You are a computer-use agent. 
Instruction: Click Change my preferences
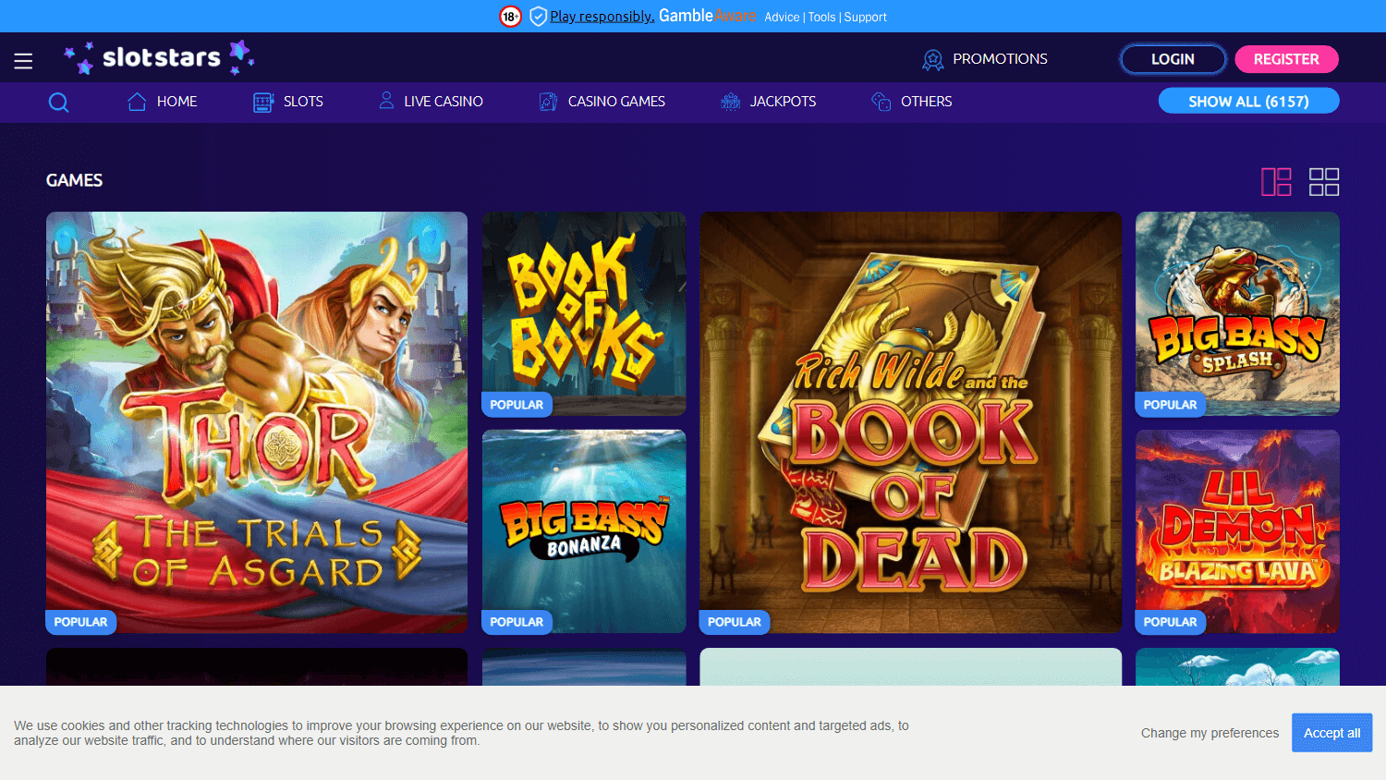1210,733
